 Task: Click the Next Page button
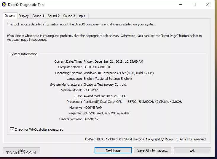click(x=113, y=150)
